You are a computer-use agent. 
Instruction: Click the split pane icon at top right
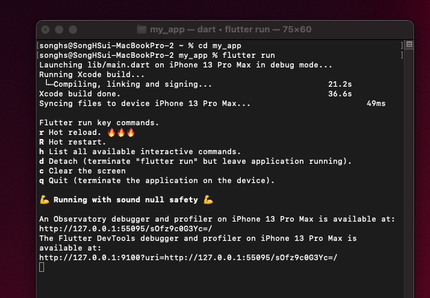pos(409,45)
